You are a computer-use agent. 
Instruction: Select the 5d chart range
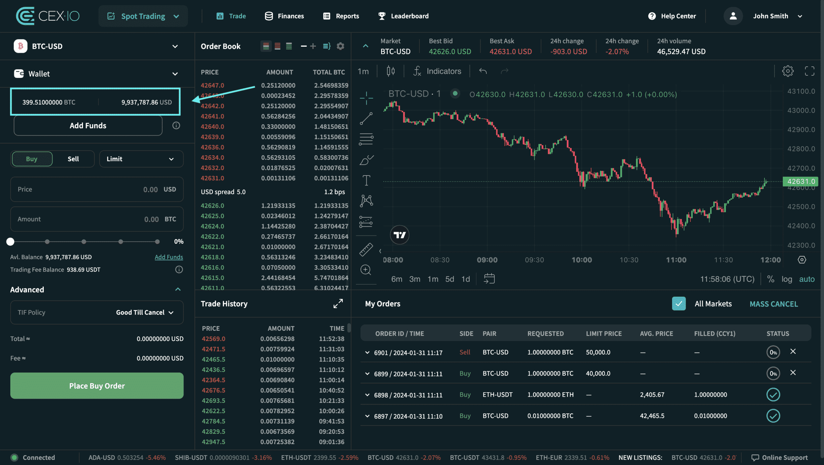pyautogui.click(x=450, y=279)
